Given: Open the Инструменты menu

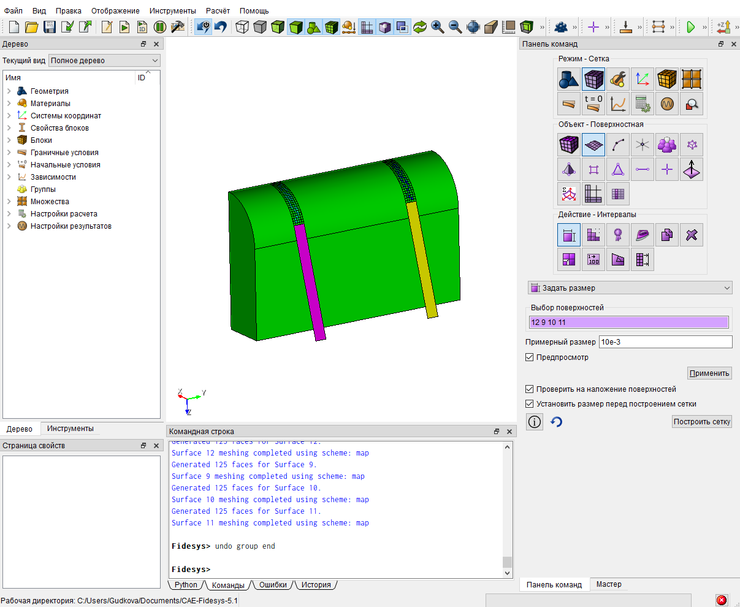Looking at the screenshot, I should point(173,11).
